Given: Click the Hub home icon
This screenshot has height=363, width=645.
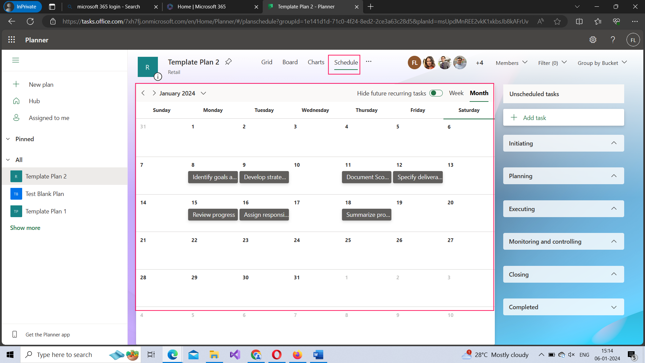Looking at the screenshot, I should (x=16, y=101).
